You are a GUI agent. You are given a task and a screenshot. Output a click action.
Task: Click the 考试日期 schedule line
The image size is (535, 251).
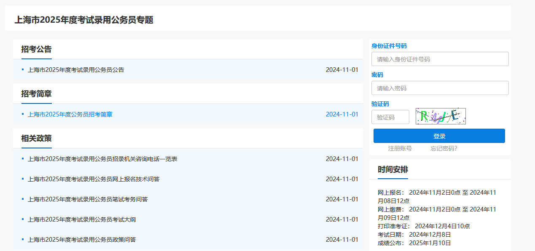tap(414, 235)
